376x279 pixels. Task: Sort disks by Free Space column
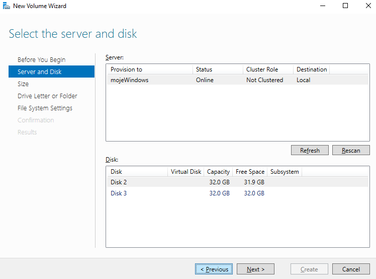249,171
